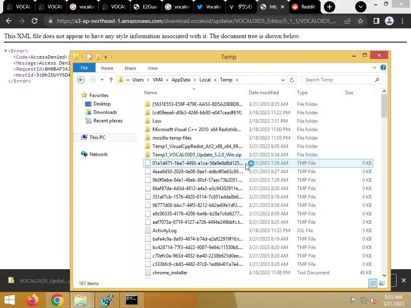Open the Share ribbon tab

[x=130, y=68]
